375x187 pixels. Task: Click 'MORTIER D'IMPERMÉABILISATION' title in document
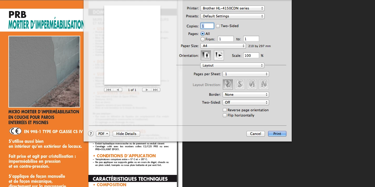pos(46,25)
